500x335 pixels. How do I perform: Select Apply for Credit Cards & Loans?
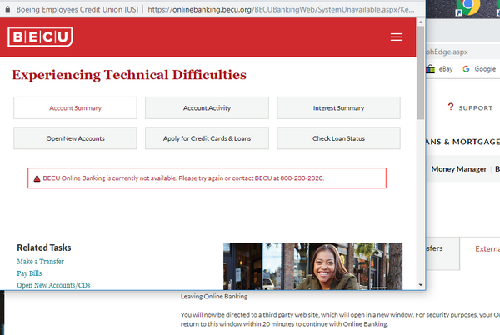click(207, 138)
